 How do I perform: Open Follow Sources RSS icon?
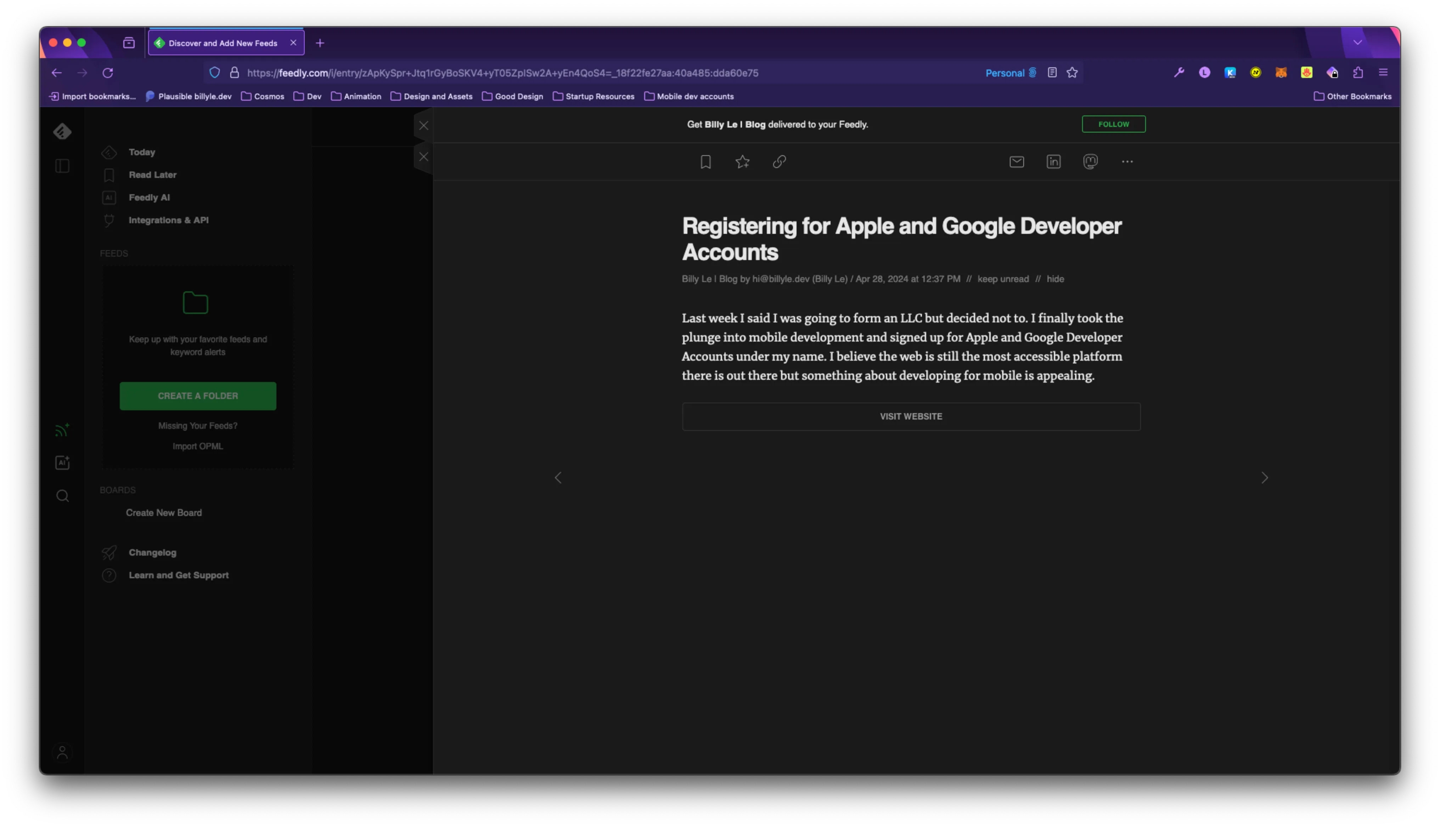click(x=62, y=430)
